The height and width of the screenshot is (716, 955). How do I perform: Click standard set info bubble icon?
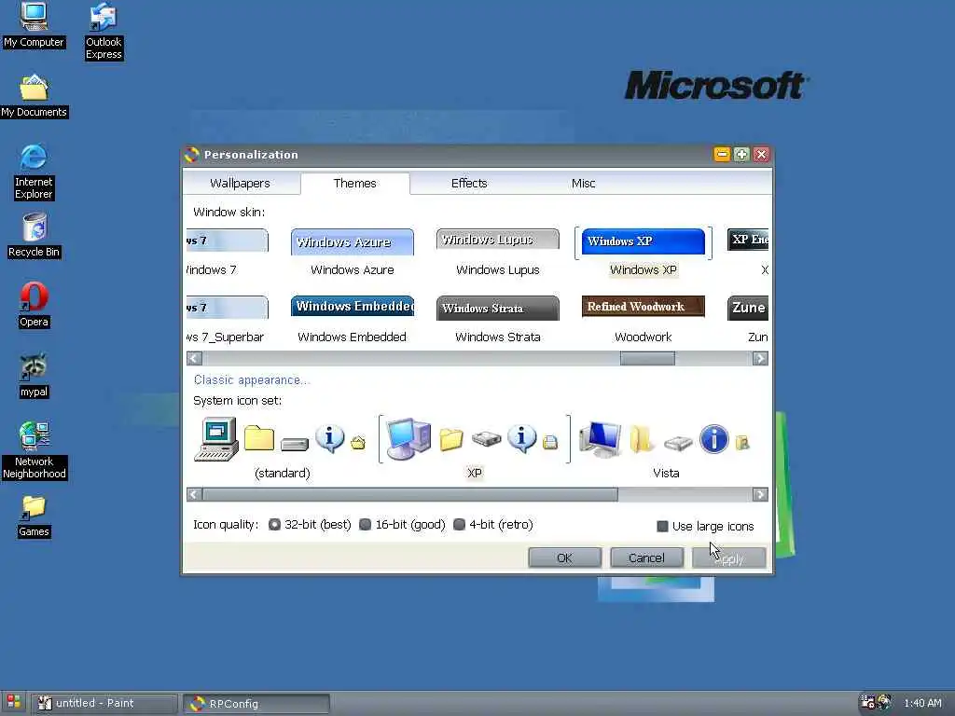[x=330, y=438]
